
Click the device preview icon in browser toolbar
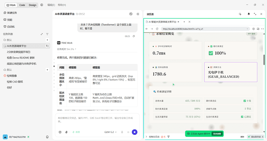click(x=258, y=29)
